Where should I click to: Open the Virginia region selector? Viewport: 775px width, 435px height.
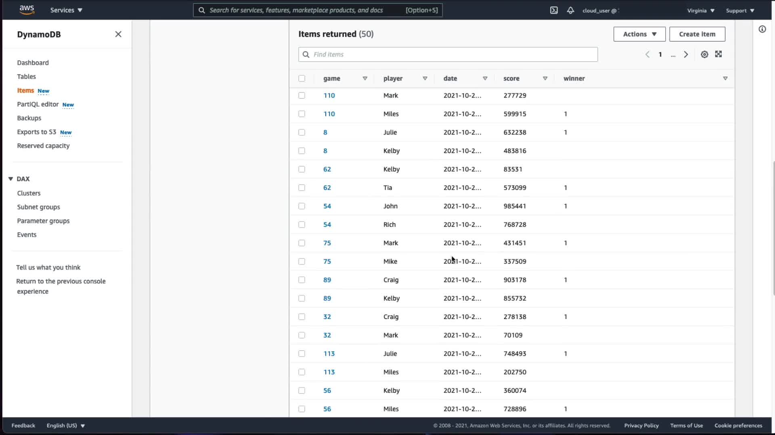click(701, 10)
